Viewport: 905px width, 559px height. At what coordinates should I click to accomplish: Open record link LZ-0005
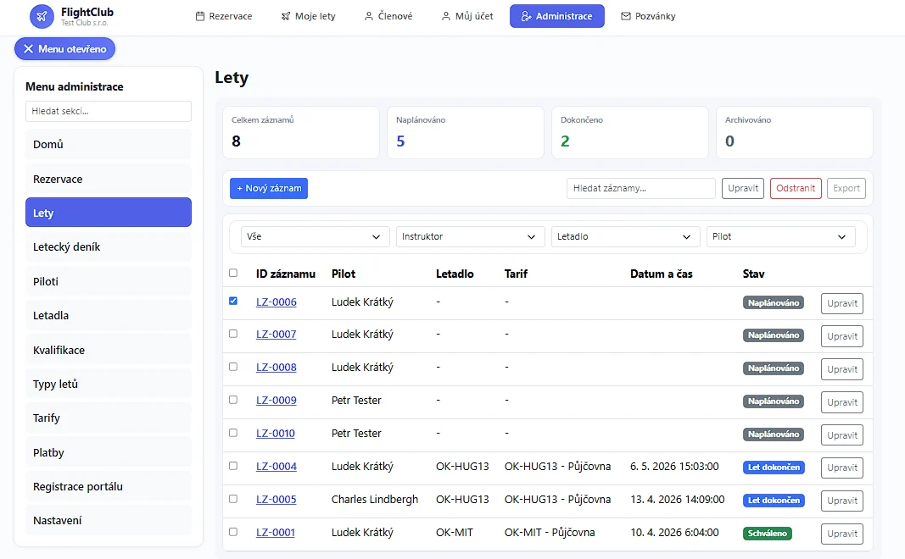tap(276, 500)
